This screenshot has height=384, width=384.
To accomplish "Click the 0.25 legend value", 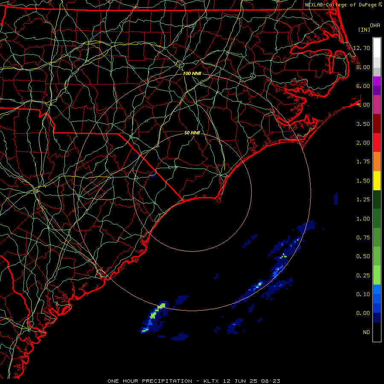I will click(x=363, y=276).
